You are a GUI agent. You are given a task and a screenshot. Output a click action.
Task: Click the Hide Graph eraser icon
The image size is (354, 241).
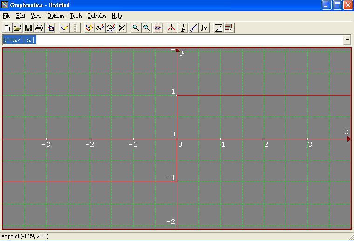point(100,28)
